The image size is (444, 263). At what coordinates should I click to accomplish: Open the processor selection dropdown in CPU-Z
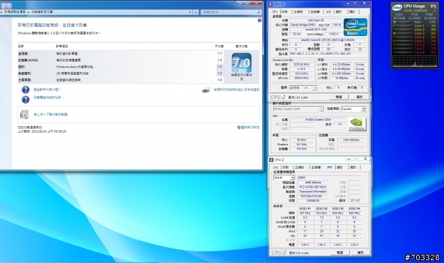click(x=303, y=88)
